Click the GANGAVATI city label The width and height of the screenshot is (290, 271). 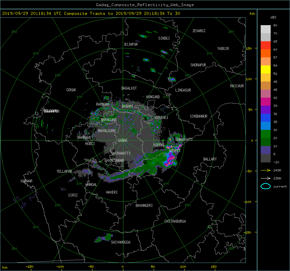(184, 140)
